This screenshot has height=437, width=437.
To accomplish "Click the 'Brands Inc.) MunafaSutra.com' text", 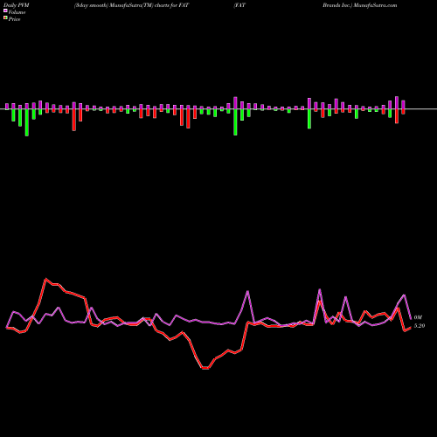I will click(359, 5).
